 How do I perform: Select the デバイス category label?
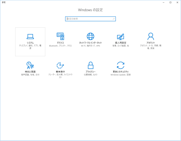(x=60, y=43)
